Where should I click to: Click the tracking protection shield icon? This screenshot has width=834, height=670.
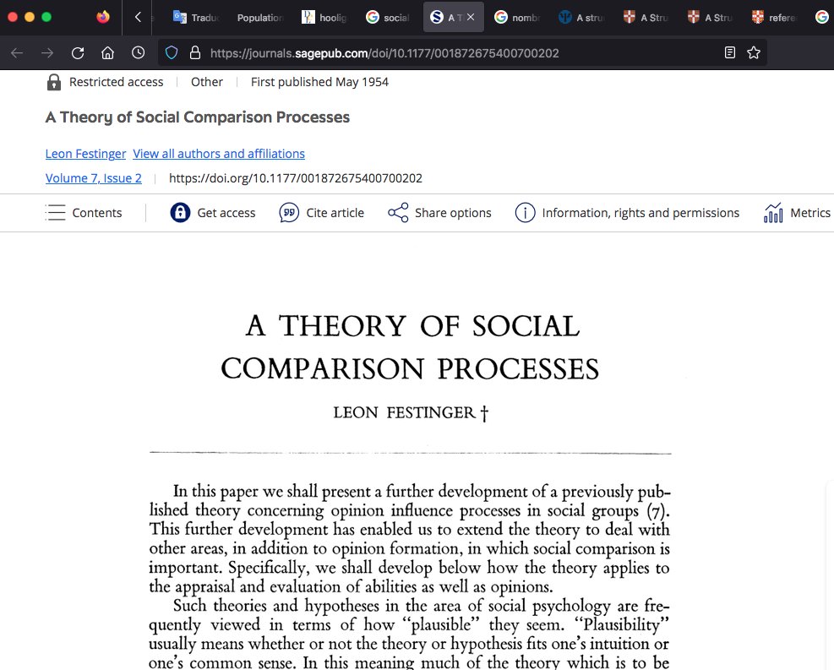click(x=172, y=52)
